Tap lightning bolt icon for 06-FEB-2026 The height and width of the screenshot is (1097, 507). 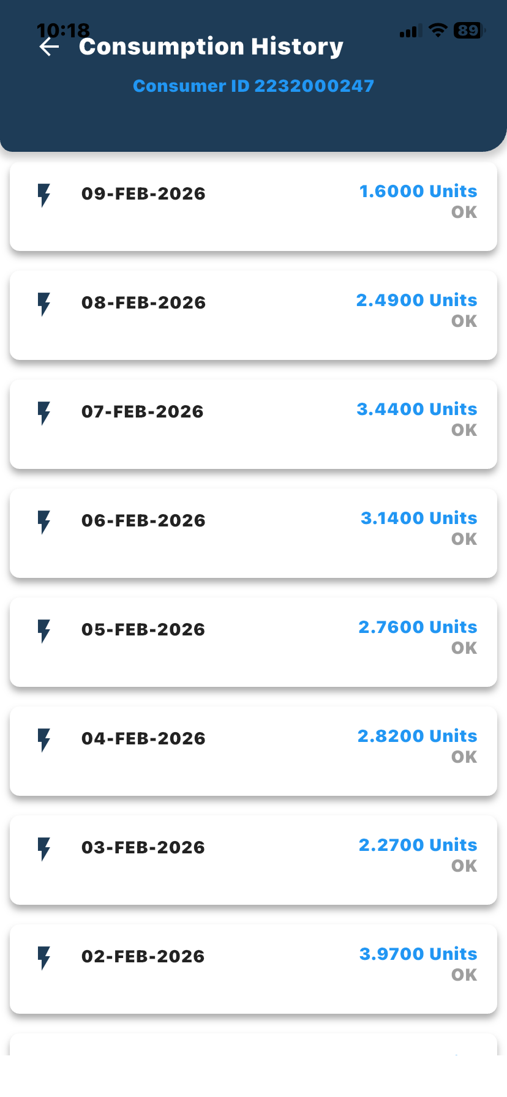point(44,522)
